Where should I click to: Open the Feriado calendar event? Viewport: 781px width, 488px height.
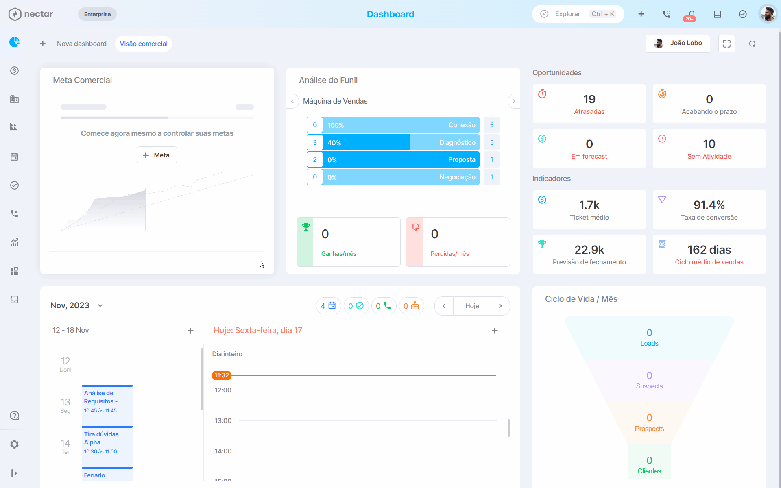pos(107,474)
